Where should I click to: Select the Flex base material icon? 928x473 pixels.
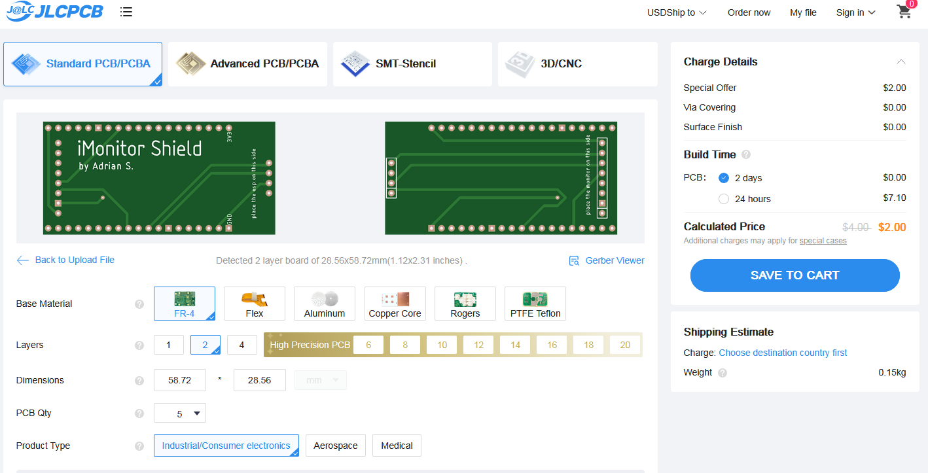pos(254,300)
